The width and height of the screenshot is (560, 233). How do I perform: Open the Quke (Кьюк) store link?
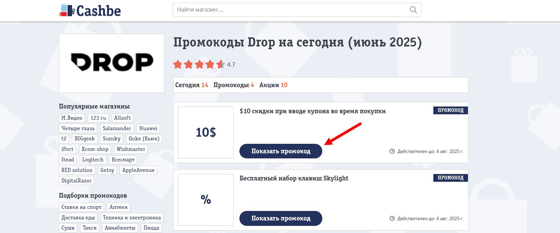(x=144, y=139)
